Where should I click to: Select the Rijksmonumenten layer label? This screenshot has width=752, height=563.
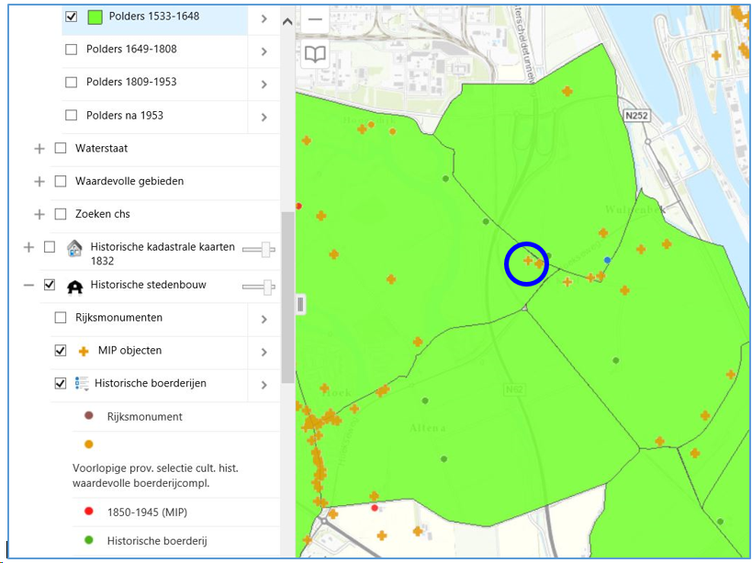[118, 318]
